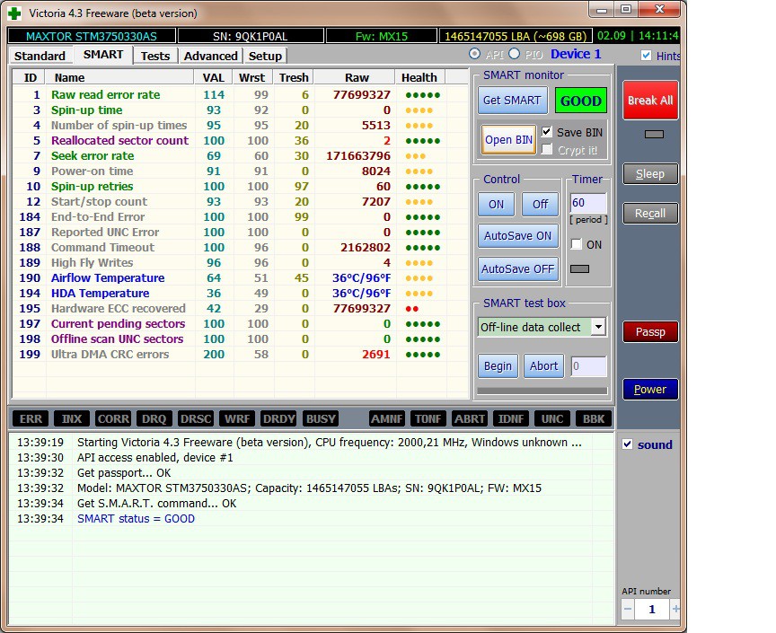Click the Timer period input field
Screen dimensions: 776x633
point(588,203)
